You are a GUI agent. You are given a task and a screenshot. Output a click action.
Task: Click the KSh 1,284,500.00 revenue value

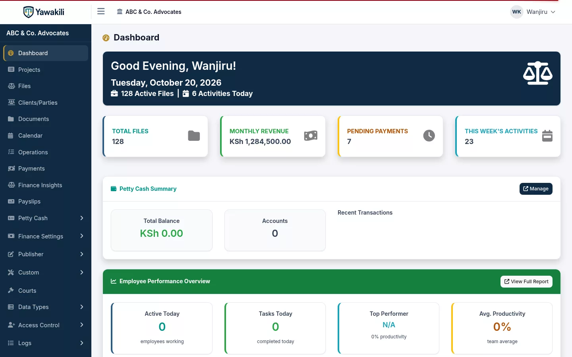tap(260, 142)
